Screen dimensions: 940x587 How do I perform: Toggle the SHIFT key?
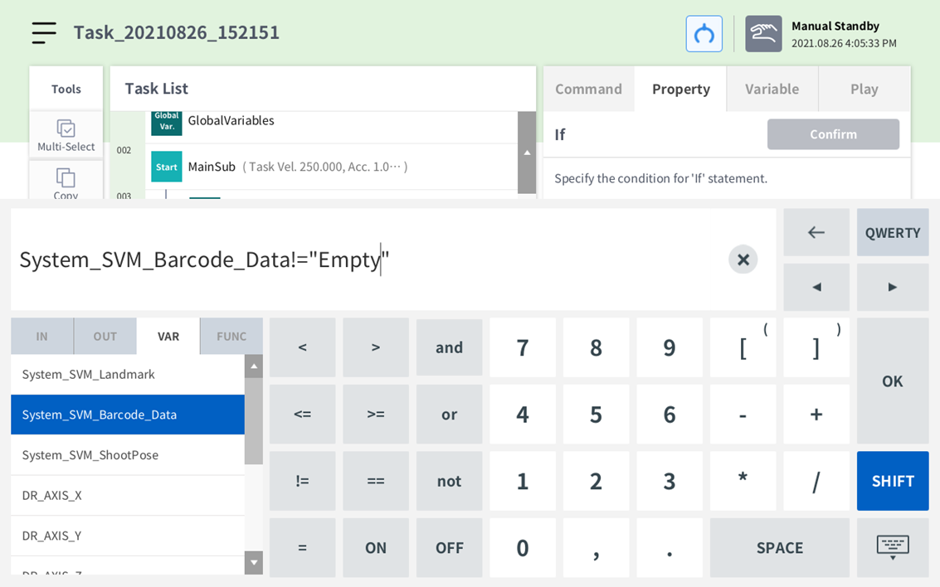(893, 481)
